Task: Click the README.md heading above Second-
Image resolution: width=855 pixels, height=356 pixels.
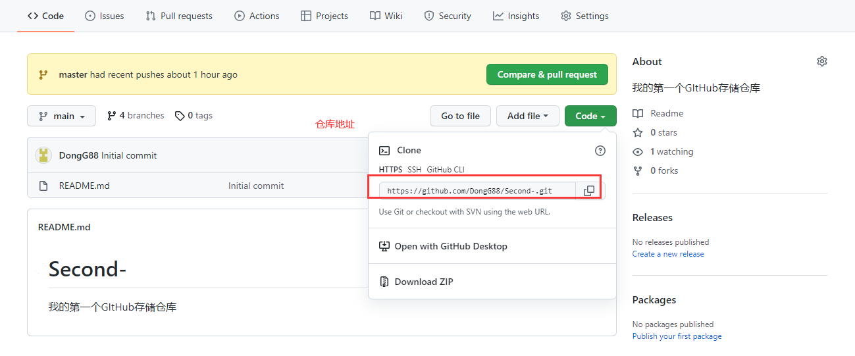Action: click(64, 227)
